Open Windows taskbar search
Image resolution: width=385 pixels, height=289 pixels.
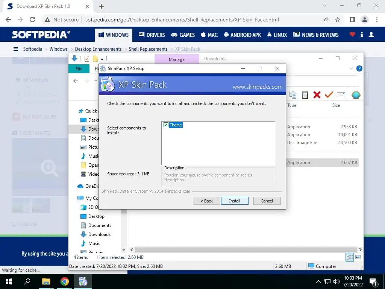[x=27, y=281]
